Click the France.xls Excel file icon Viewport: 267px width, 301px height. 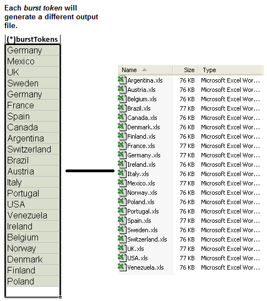tap(122, 145)
